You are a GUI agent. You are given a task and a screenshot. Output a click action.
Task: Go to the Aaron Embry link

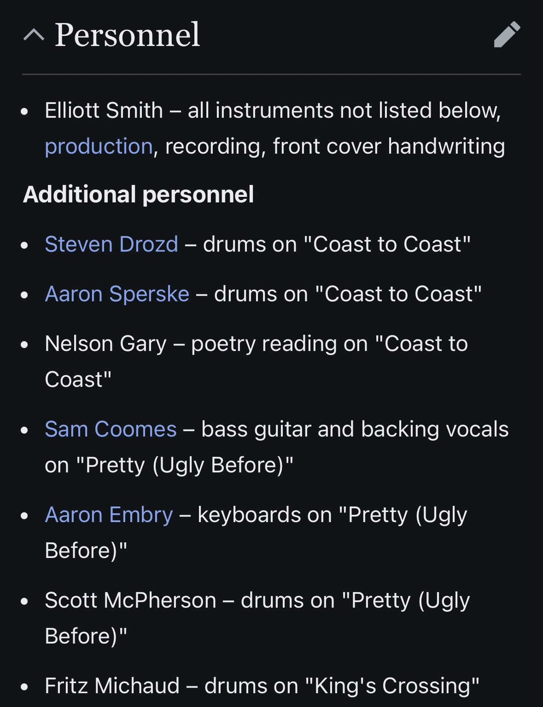109,515
